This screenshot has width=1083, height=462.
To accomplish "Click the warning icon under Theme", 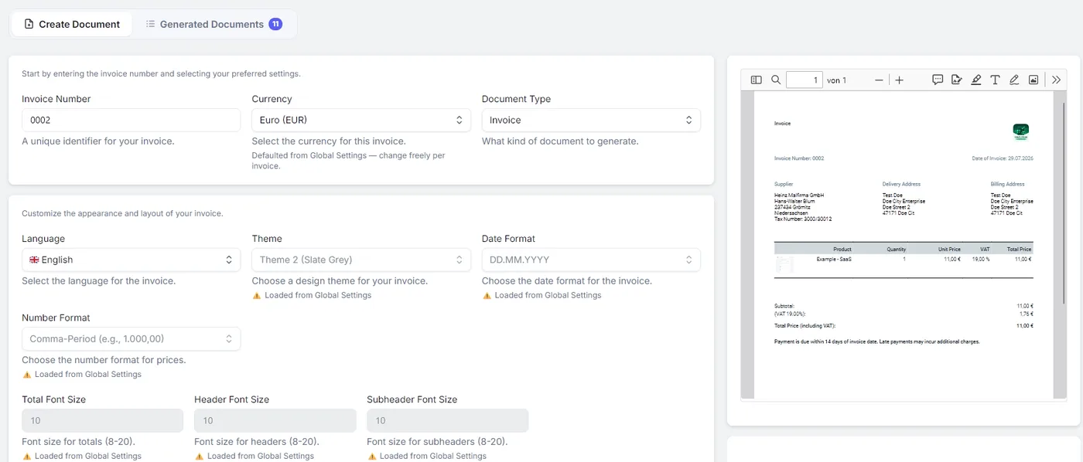I will [257, 295].
